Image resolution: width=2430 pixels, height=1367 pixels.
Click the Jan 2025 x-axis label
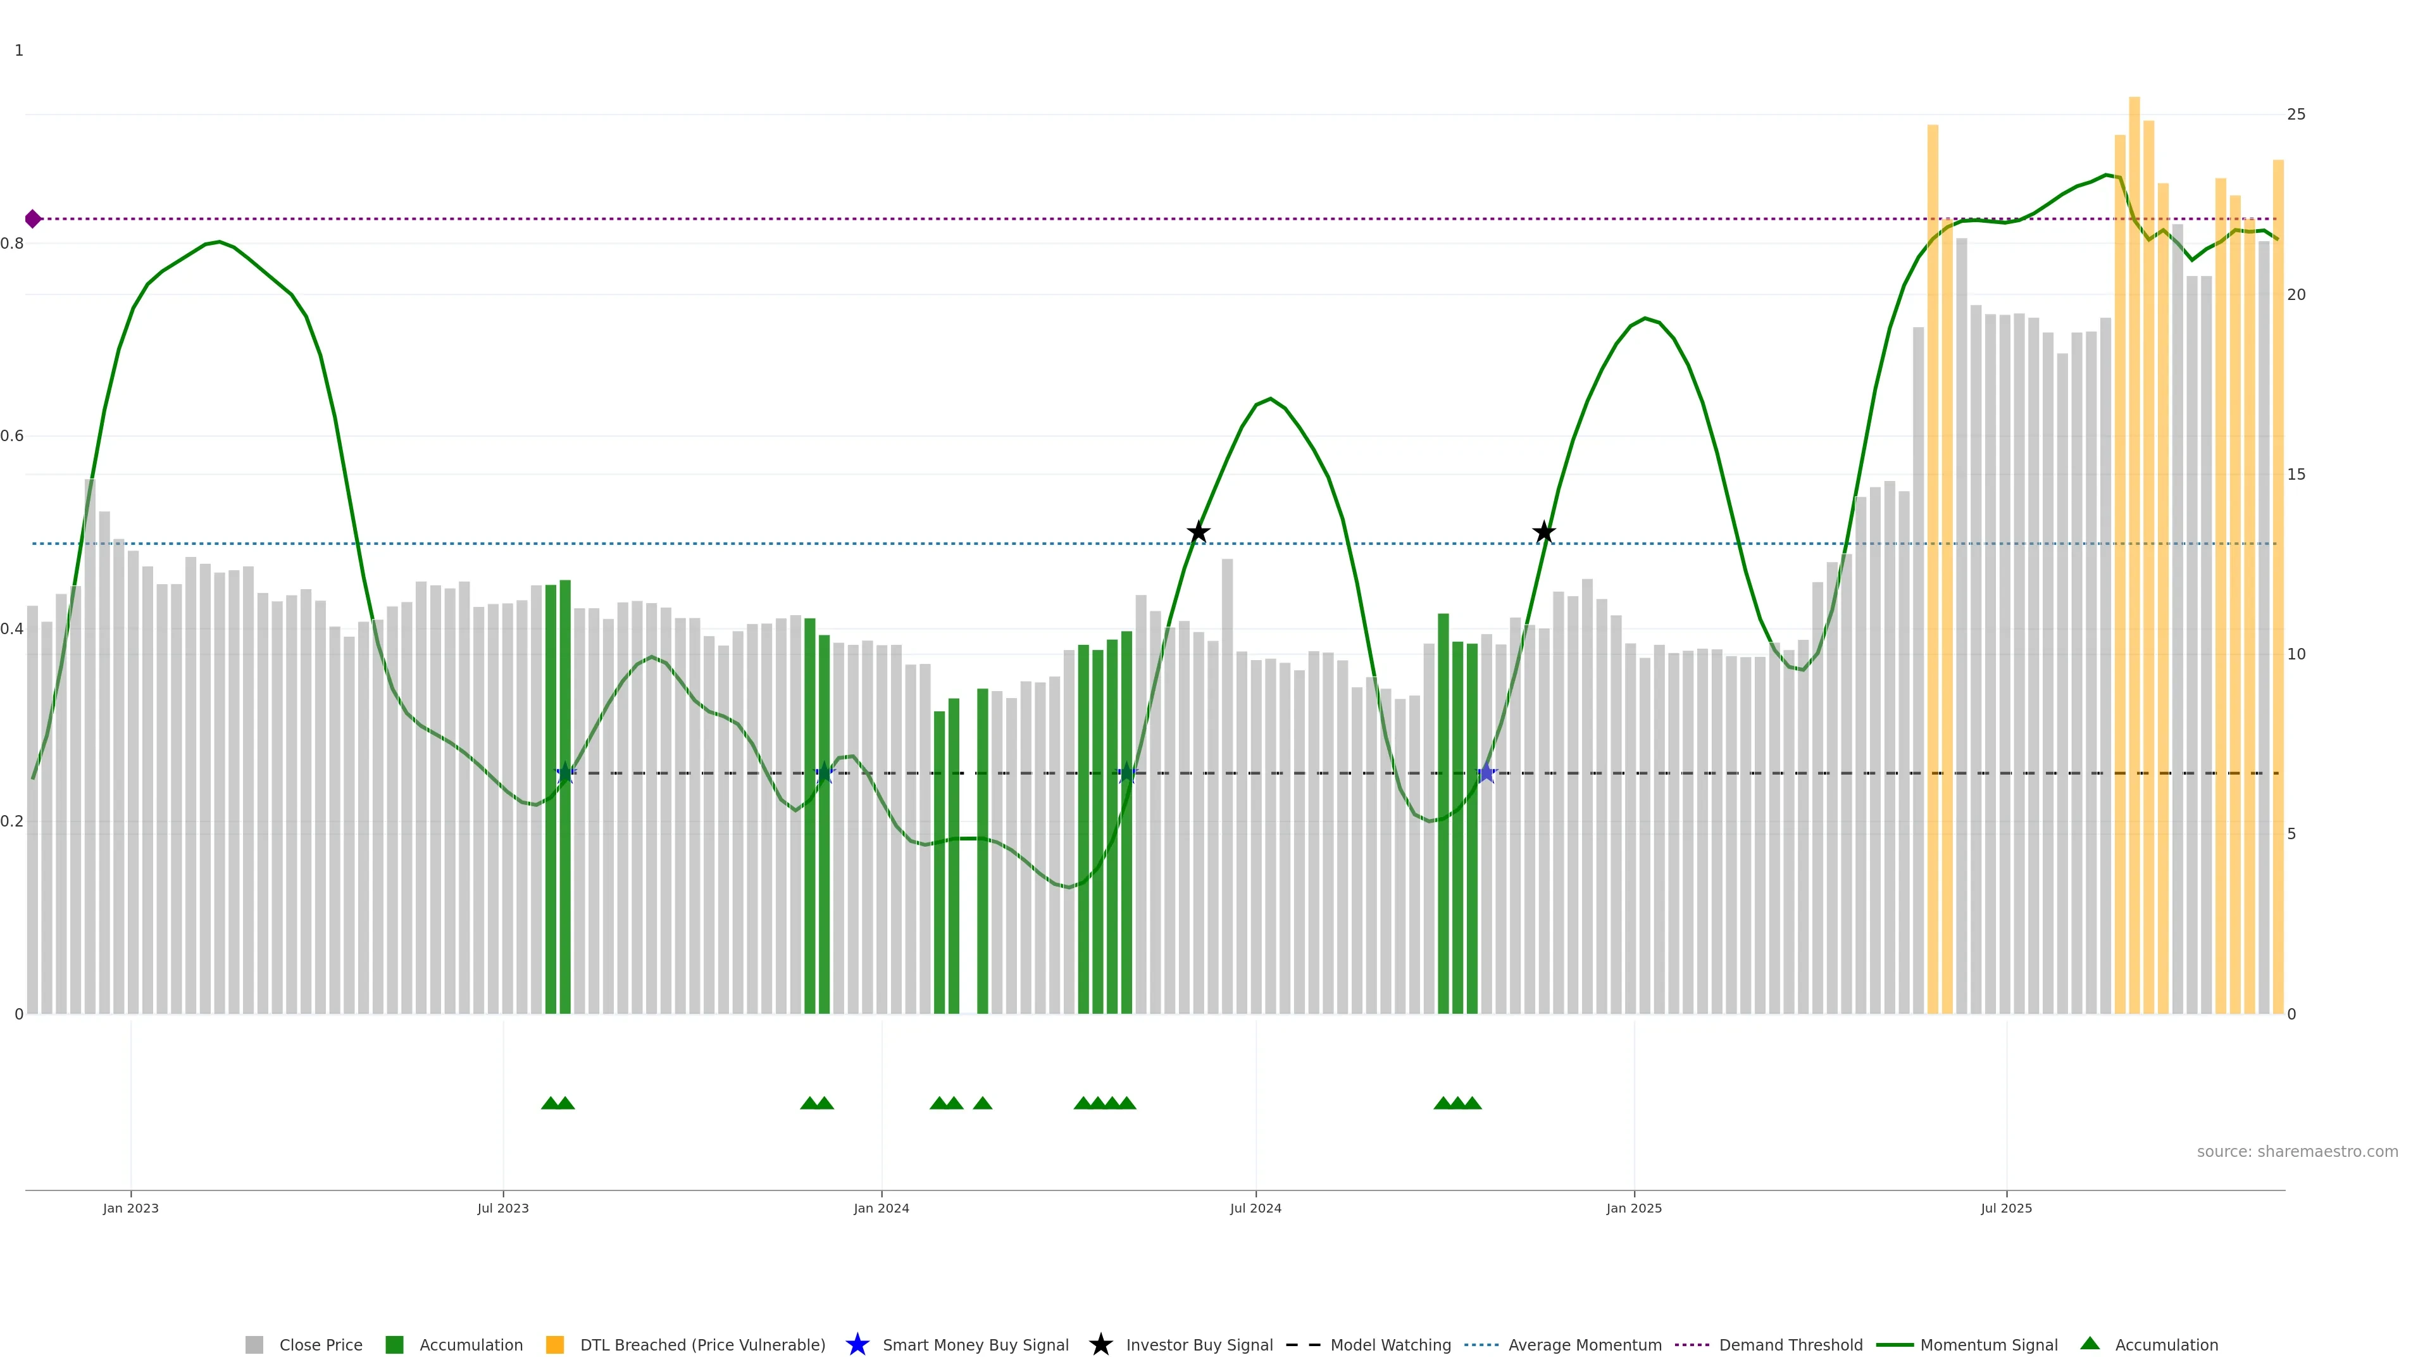click(1634, 1208)
